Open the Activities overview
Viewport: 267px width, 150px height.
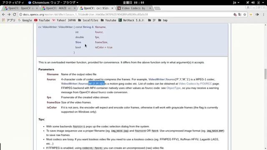coord(13,2)
